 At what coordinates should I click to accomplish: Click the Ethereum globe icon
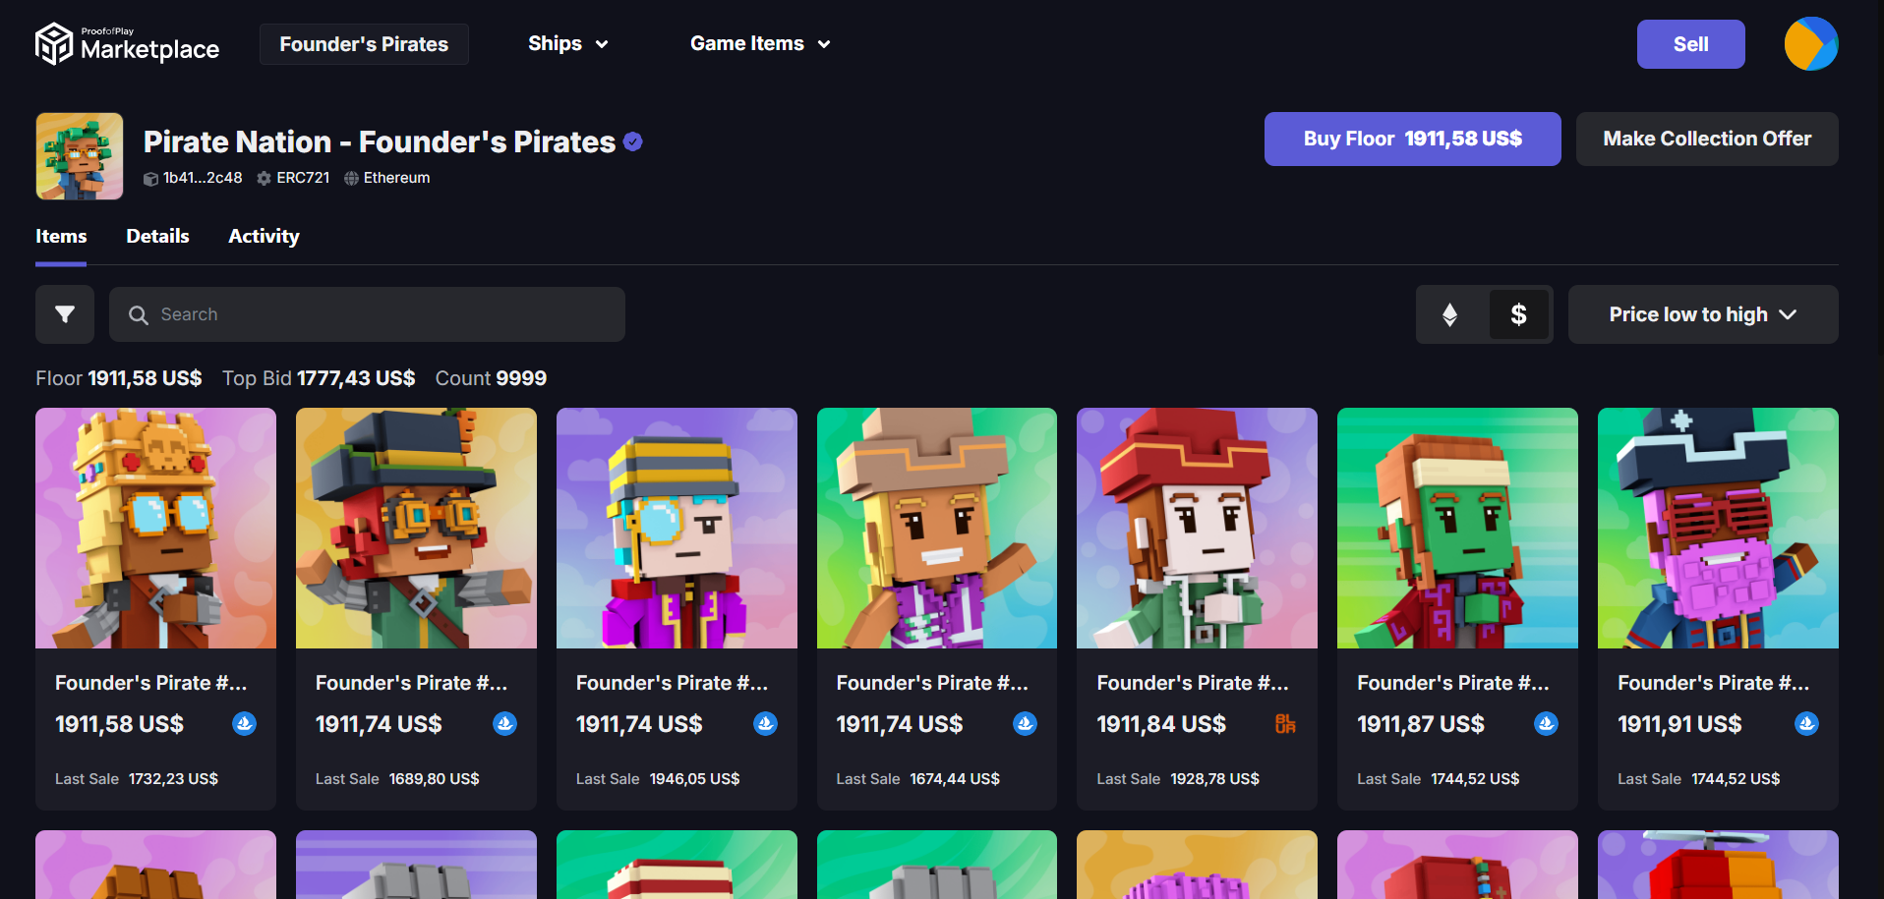(x=351, y=179)
